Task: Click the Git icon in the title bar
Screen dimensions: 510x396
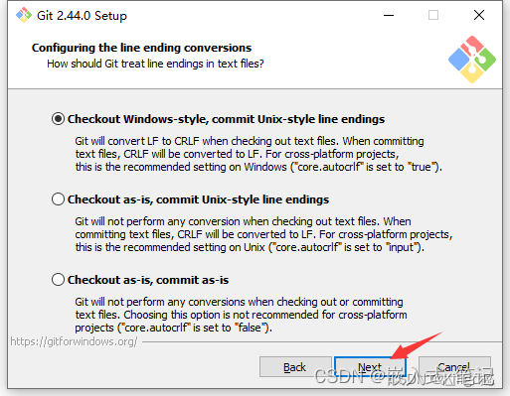Action: [24, 15]
